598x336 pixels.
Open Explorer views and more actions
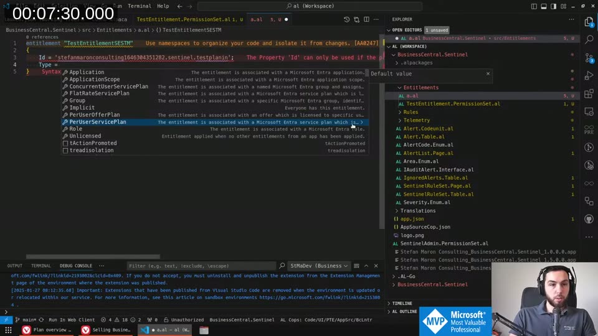[571, 19]
